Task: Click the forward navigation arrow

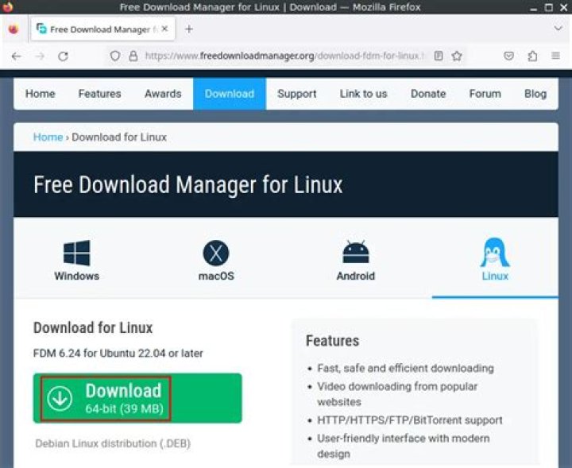Action: click(40, 56)
